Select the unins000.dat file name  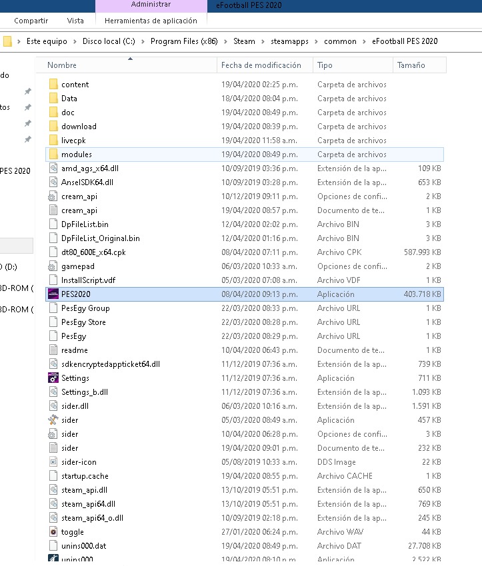point(84,546)
